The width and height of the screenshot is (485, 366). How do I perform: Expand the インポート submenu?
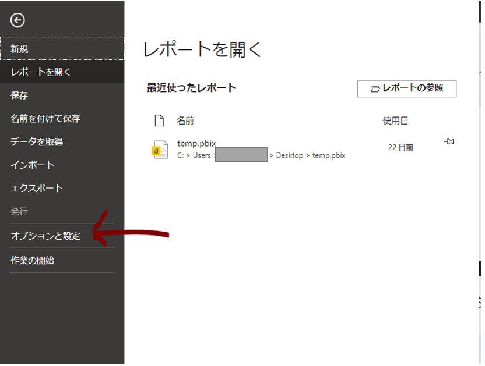[33, 165]
